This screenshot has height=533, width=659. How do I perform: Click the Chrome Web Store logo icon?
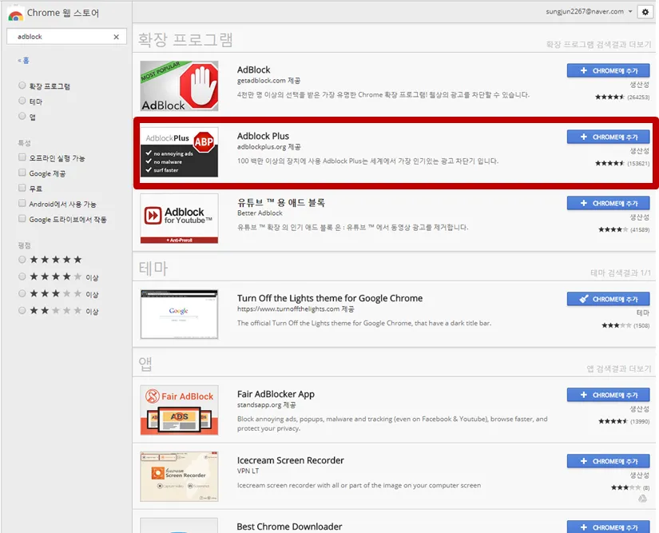click(15, 14)
